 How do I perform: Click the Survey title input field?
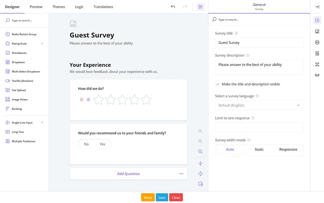click(259, 43)
